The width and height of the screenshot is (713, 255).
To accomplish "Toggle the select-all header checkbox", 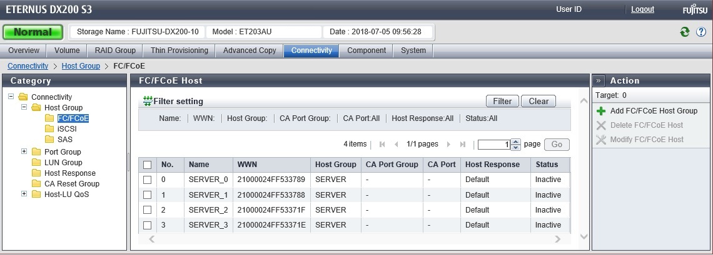I will click(148, 165).
